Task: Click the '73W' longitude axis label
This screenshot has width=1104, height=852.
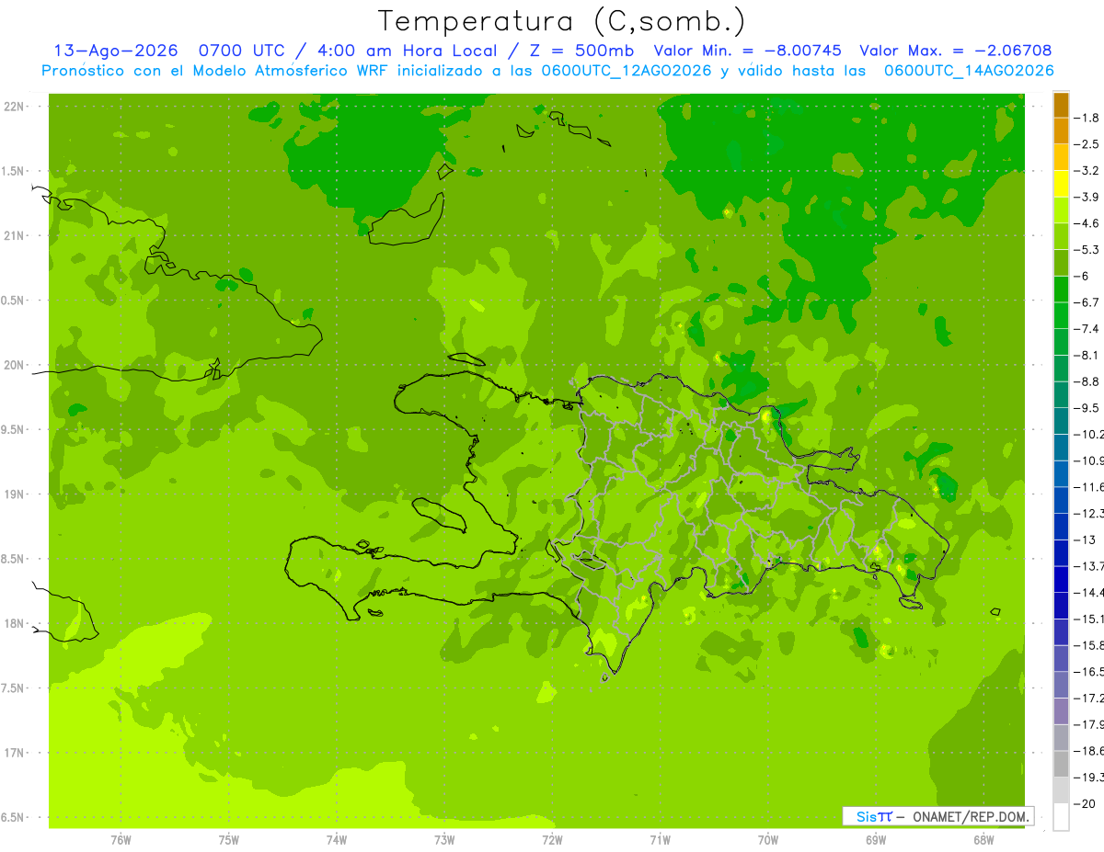Action: click(x=444, y=840)
